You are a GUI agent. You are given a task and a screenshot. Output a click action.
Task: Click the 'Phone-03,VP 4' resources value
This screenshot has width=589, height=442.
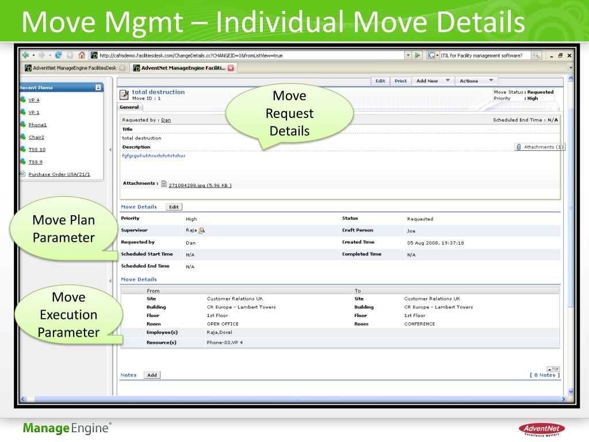point(225,342)
